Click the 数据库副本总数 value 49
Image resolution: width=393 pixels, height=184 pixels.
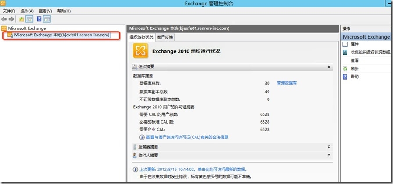[x=267, y=92]
